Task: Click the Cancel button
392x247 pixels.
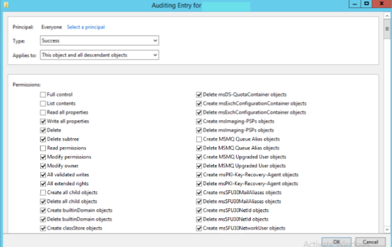Action: [370, 242]
